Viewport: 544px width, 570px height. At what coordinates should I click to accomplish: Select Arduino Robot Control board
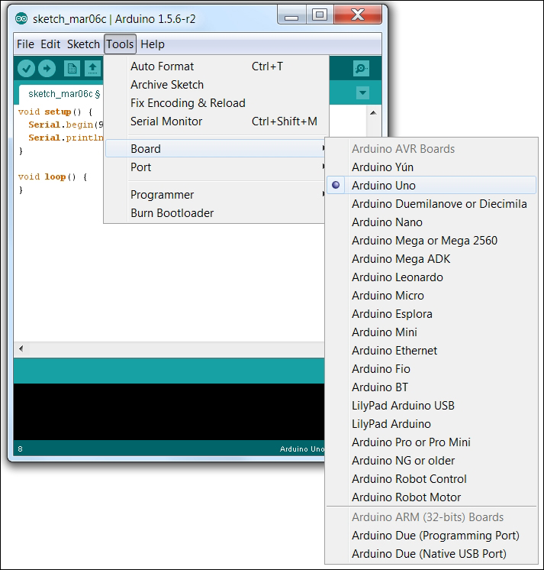click(x=431, y=479)
